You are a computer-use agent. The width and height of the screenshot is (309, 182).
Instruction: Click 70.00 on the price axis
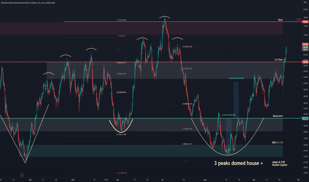tap(305, 35)
